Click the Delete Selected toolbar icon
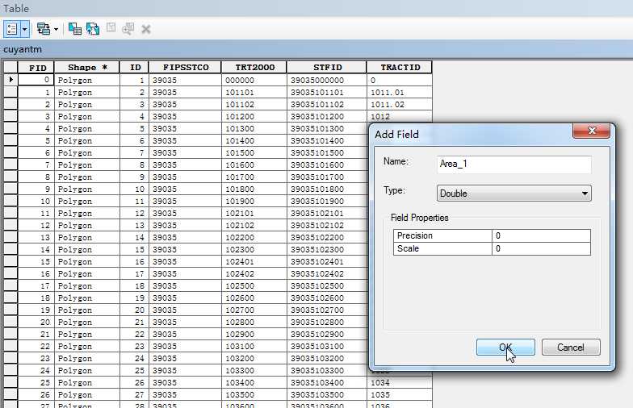Image resolution: width=633 pixels, height=408 pixels. (146, 29)
